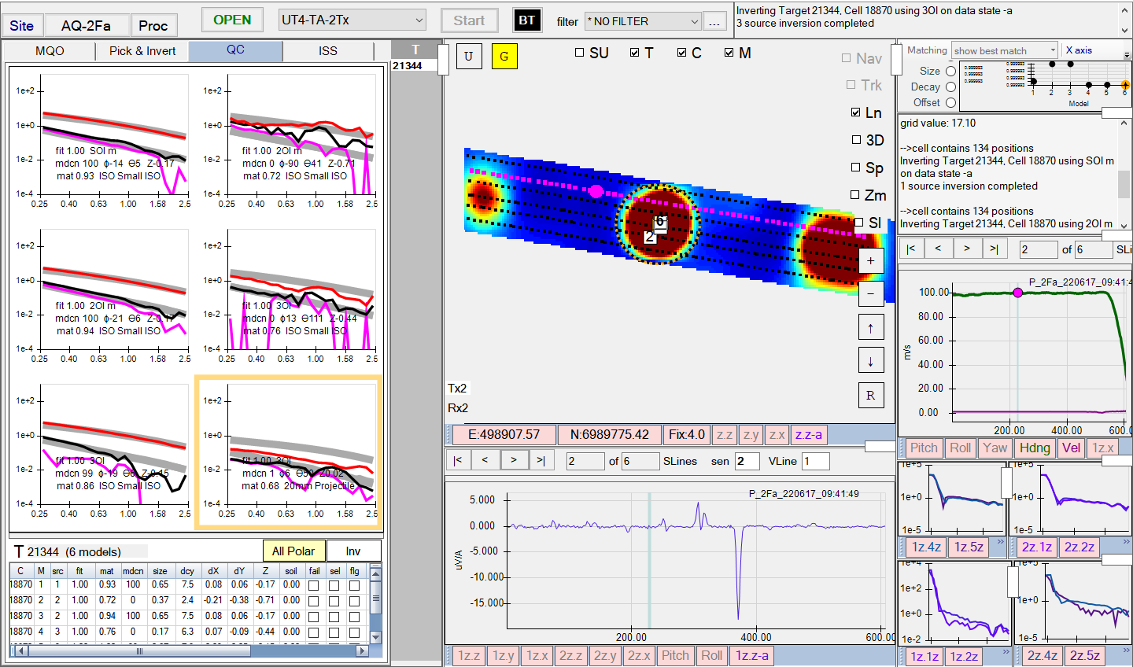Enable the 3D checkbox
The image size is (1133, 667).
856,140
